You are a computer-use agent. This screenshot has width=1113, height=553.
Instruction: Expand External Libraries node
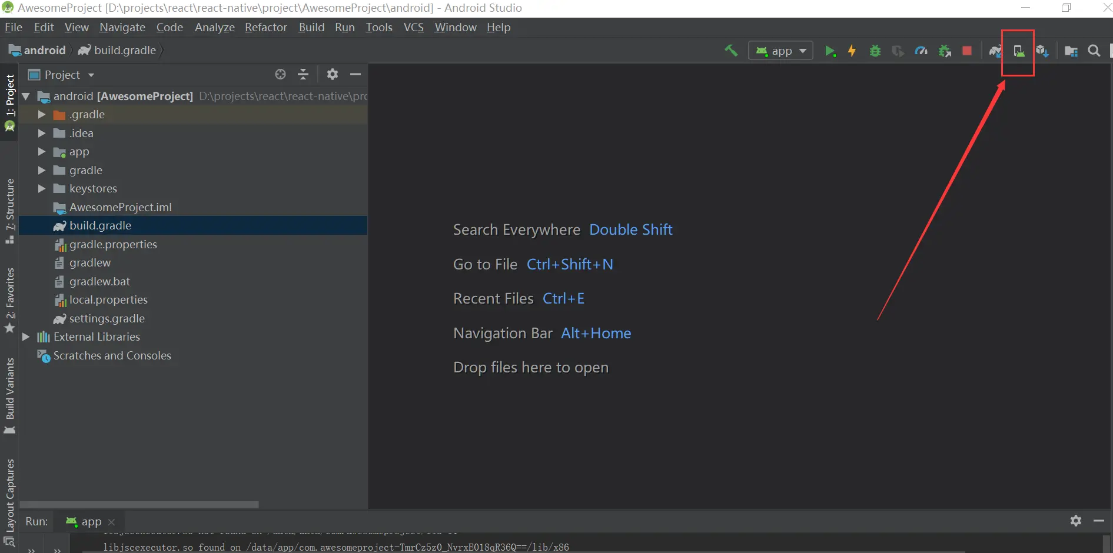click(x=26, y=337)
